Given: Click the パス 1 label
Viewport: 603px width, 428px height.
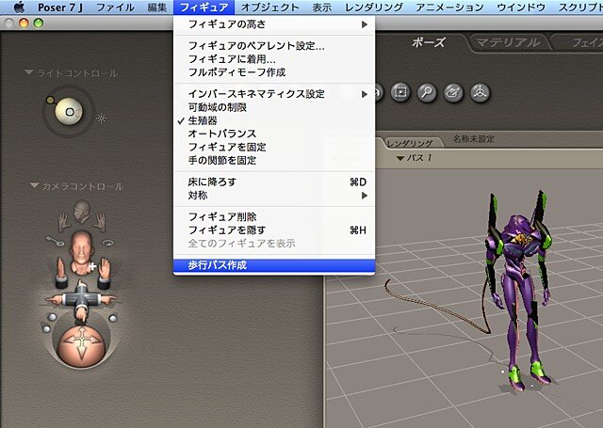Looking at the screenshot, I should tap(419, 158).
